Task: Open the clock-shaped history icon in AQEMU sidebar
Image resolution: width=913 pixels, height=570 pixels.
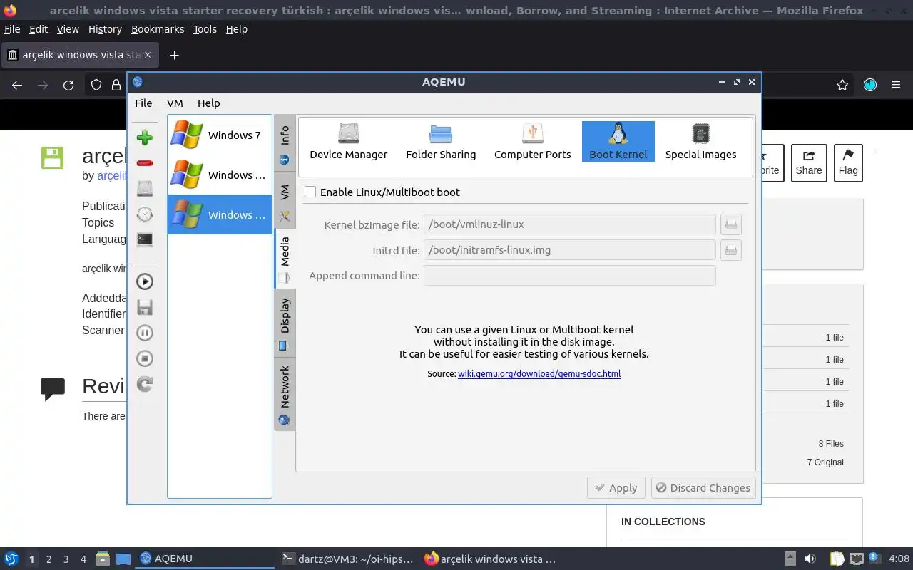Action: [x=145, y=214]
